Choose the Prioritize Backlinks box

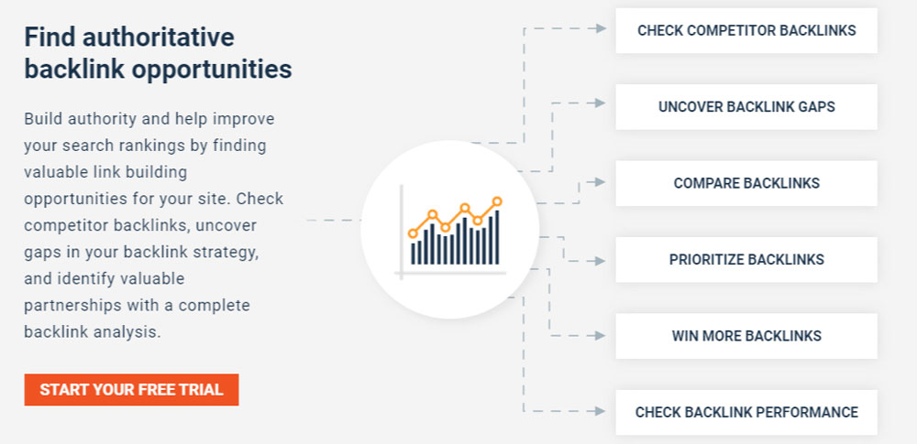click(746, 259)
